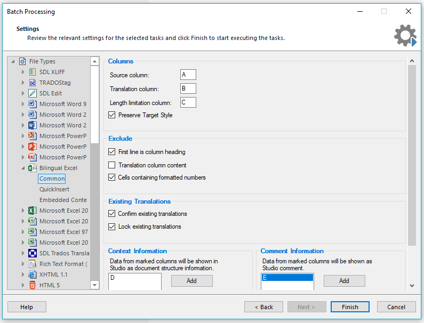The height and width of the screenshot is (323, 424).
Task: Click Add under Context Information
Action: [x=191, y=281]
